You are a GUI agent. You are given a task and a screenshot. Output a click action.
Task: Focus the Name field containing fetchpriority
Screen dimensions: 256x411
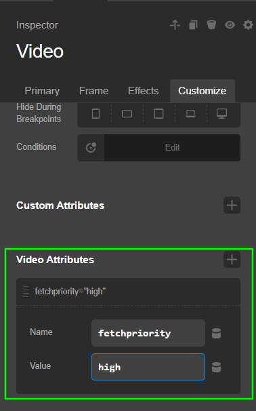coord(148,333)
